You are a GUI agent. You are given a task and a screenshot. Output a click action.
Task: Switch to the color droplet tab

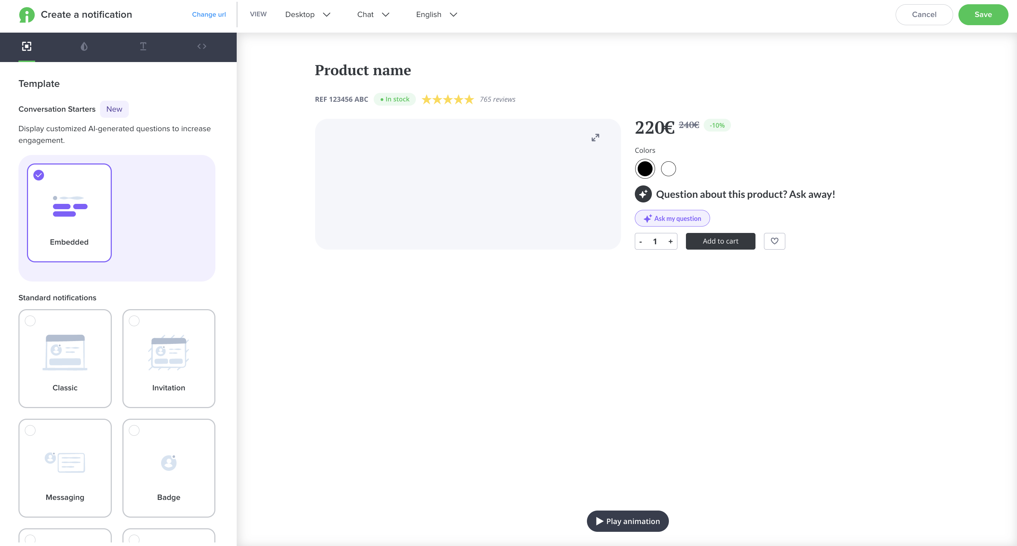(84, 46)
